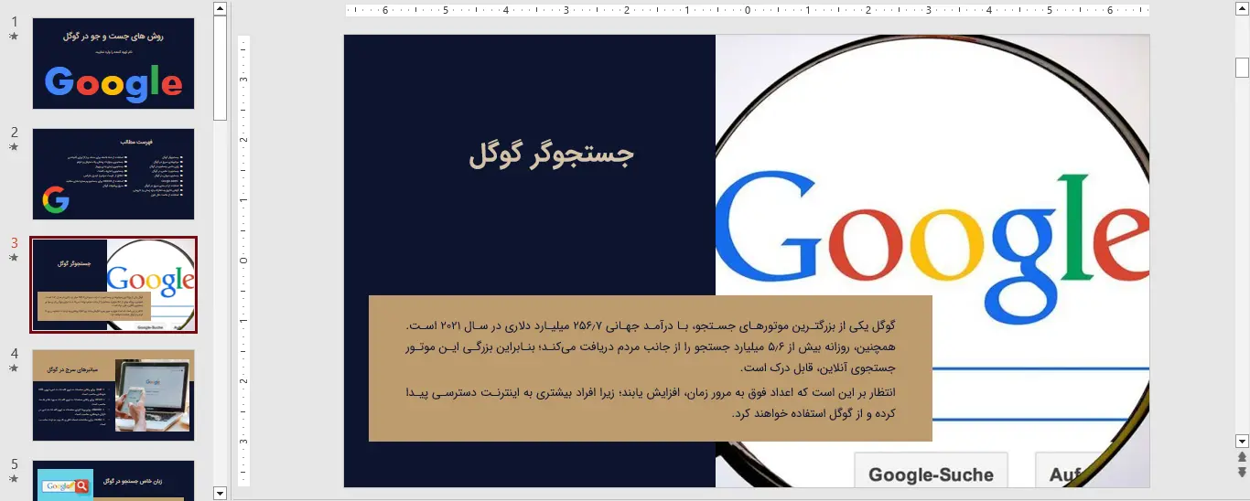
Task: Click the main slide area scroll-up arrow
Action: (1242, 8)
